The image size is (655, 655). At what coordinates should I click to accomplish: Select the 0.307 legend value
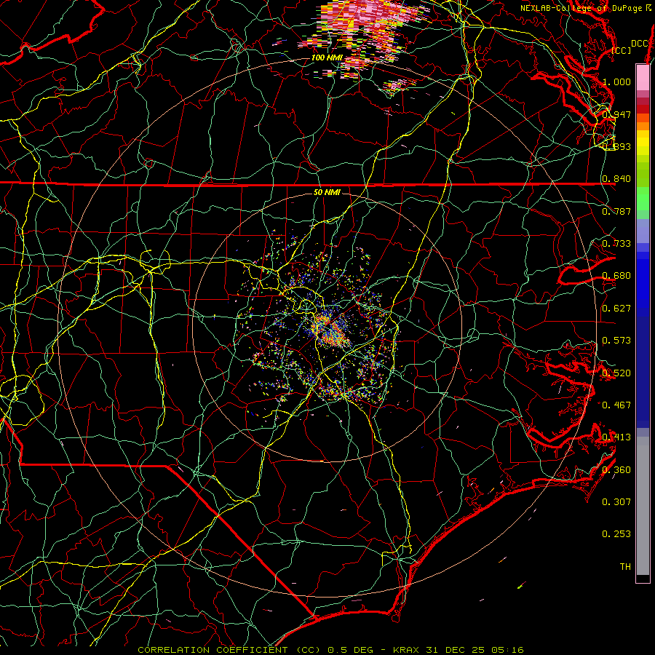pos(616,501)
